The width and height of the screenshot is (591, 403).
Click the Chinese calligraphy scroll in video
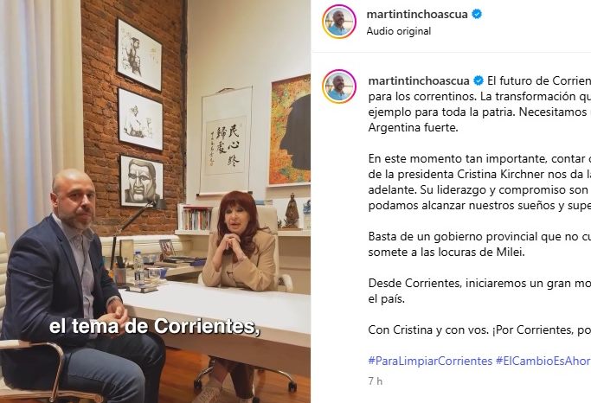[226, 141]
